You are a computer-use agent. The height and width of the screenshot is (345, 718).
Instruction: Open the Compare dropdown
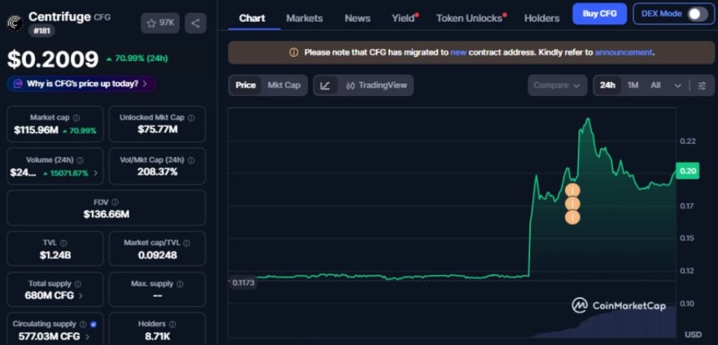tap(557, 85)
